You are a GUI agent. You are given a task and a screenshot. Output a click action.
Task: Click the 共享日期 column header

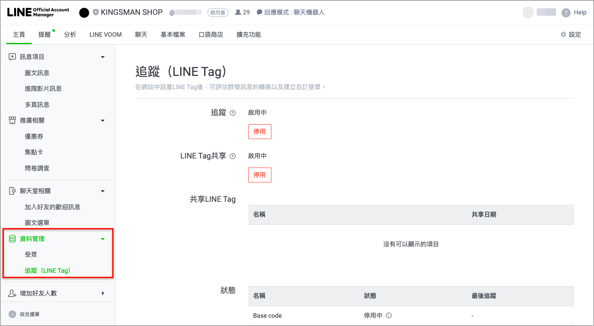(x=484, y=215)
